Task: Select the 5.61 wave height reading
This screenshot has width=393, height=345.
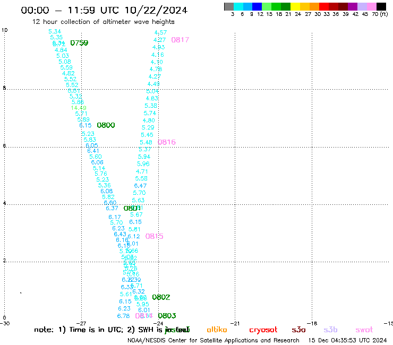Action: coord(126,294)
